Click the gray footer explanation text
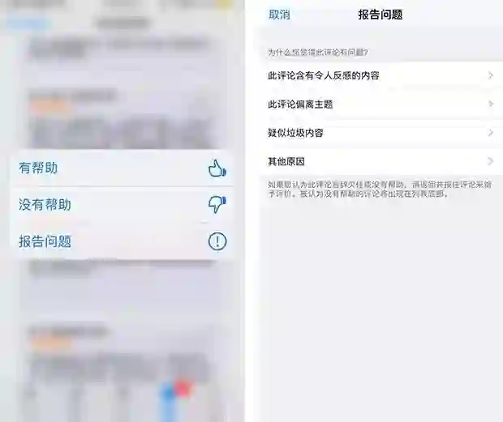503x422 pixels. (x=380, y=190)
